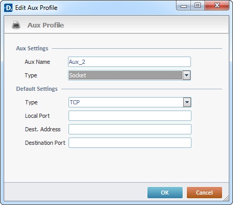
Task: Maximize the Edit Aux Profile window
Action: coord(198,6)
